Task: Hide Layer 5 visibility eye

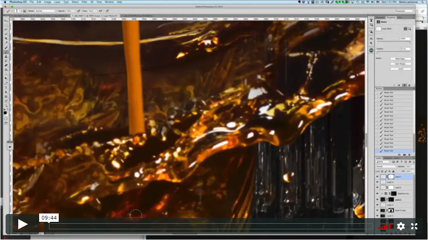Action: tap(377, 187)
